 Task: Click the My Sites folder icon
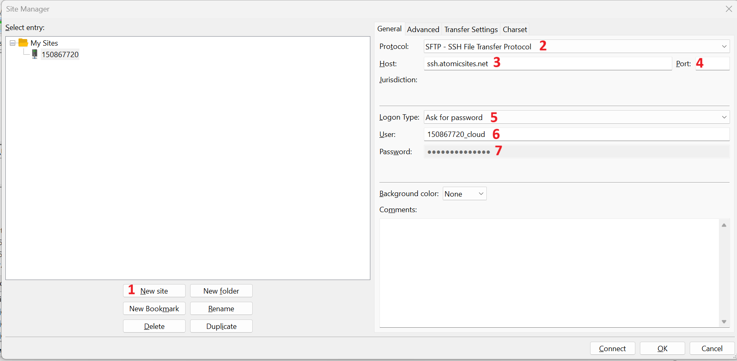(x=23, y=43)
